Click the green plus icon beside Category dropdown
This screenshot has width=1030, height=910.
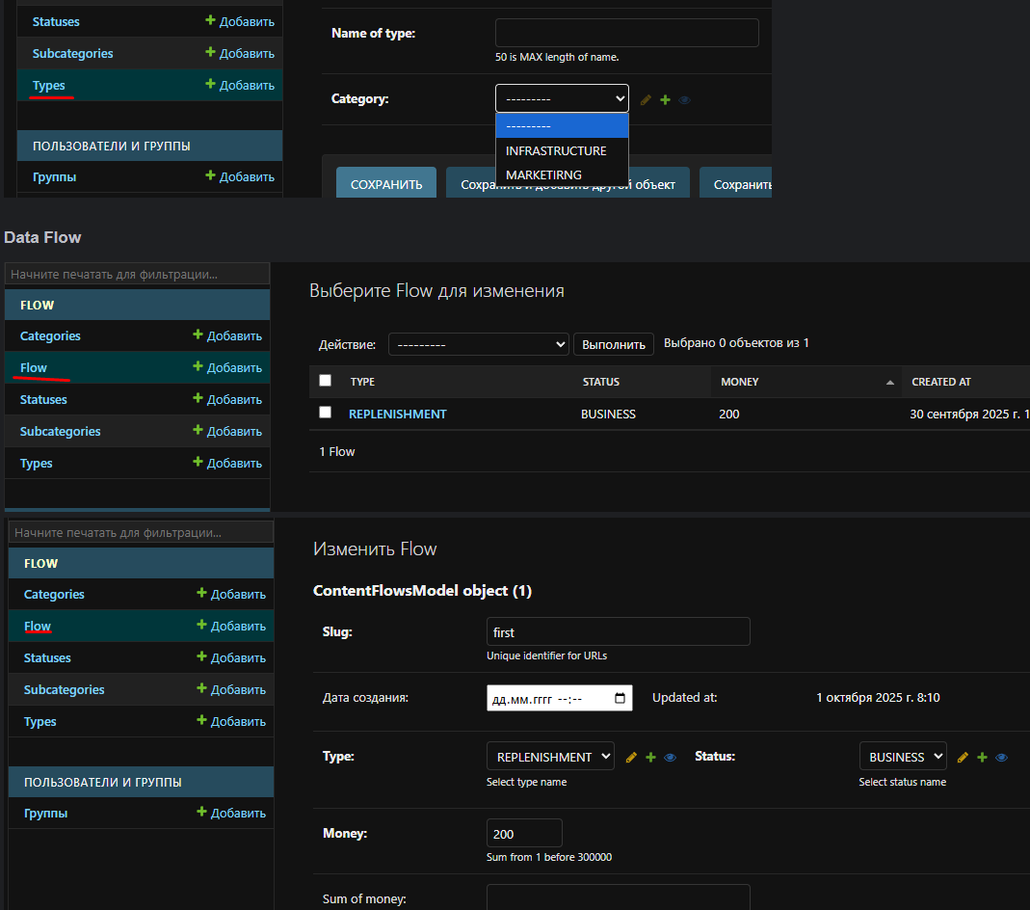[666, 100]
